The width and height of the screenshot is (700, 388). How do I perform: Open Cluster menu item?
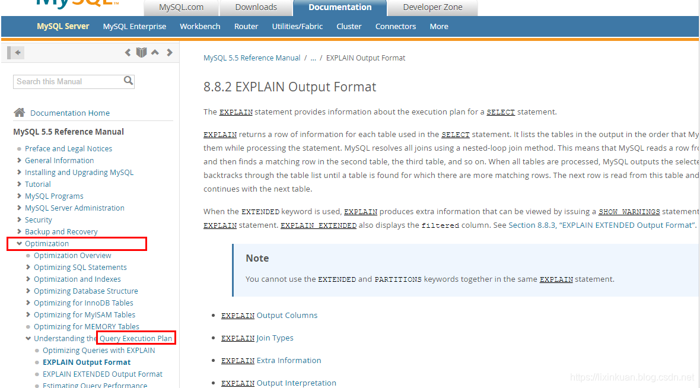[349, 26]
